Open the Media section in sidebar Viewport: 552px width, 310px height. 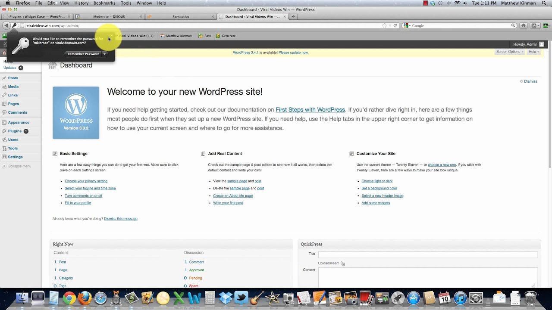(13, 87)
